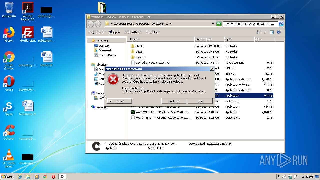The width and height of the screenshot is (320, 180).
Task: Open Skype desktop shortcut
Action: 9,108
